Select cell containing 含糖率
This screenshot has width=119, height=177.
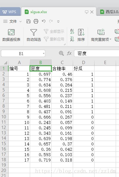[62, 69]
